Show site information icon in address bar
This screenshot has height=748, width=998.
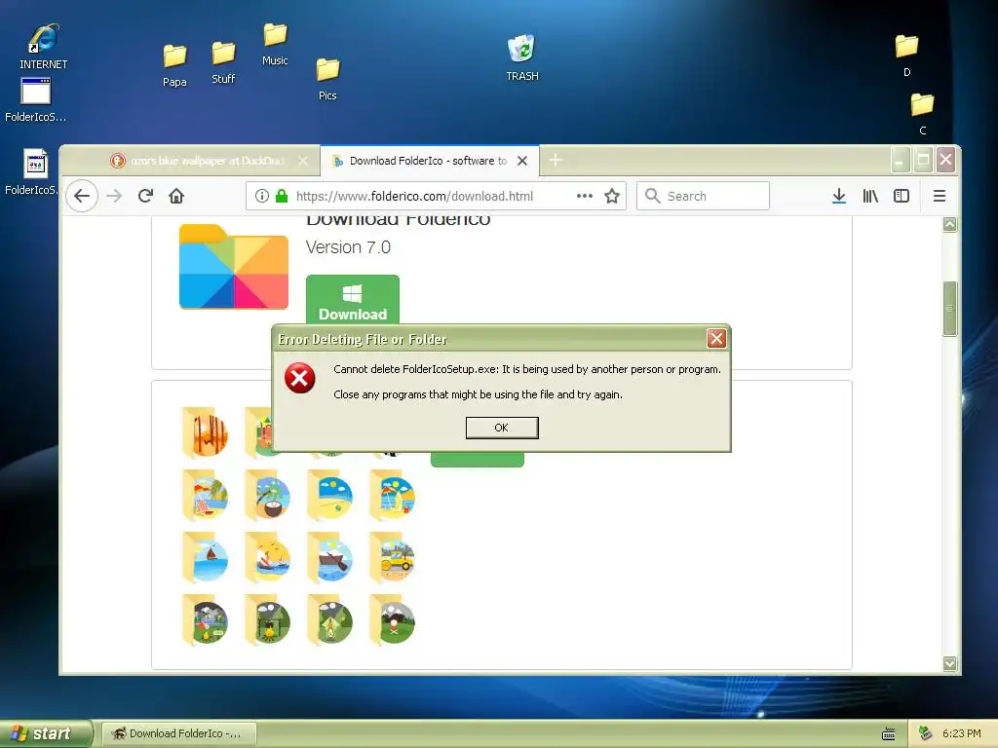tap(261, 196)
